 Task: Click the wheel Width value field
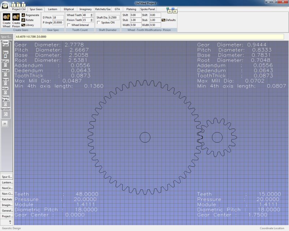pyautogui.click(x=136, y=25)
